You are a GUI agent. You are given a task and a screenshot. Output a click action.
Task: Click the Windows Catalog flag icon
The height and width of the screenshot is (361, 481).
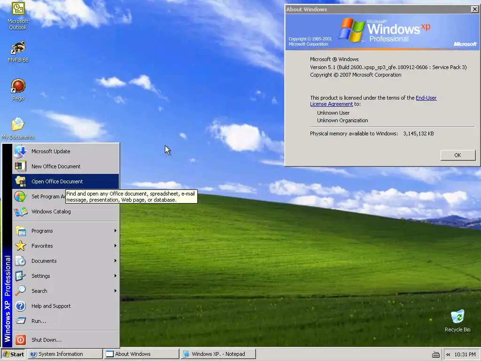(x=21, y=212)
